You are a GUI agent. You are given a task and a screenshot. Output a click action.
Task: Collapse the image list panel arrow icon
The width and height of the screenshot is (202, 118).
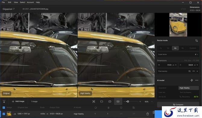pos(4,101)
